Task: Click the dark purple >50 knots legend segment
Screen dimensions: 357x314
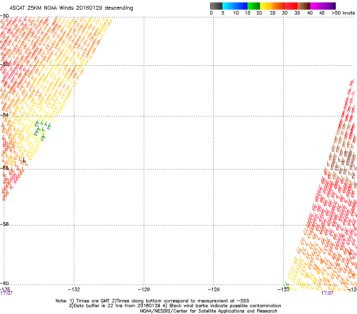Action: (334, 6)
